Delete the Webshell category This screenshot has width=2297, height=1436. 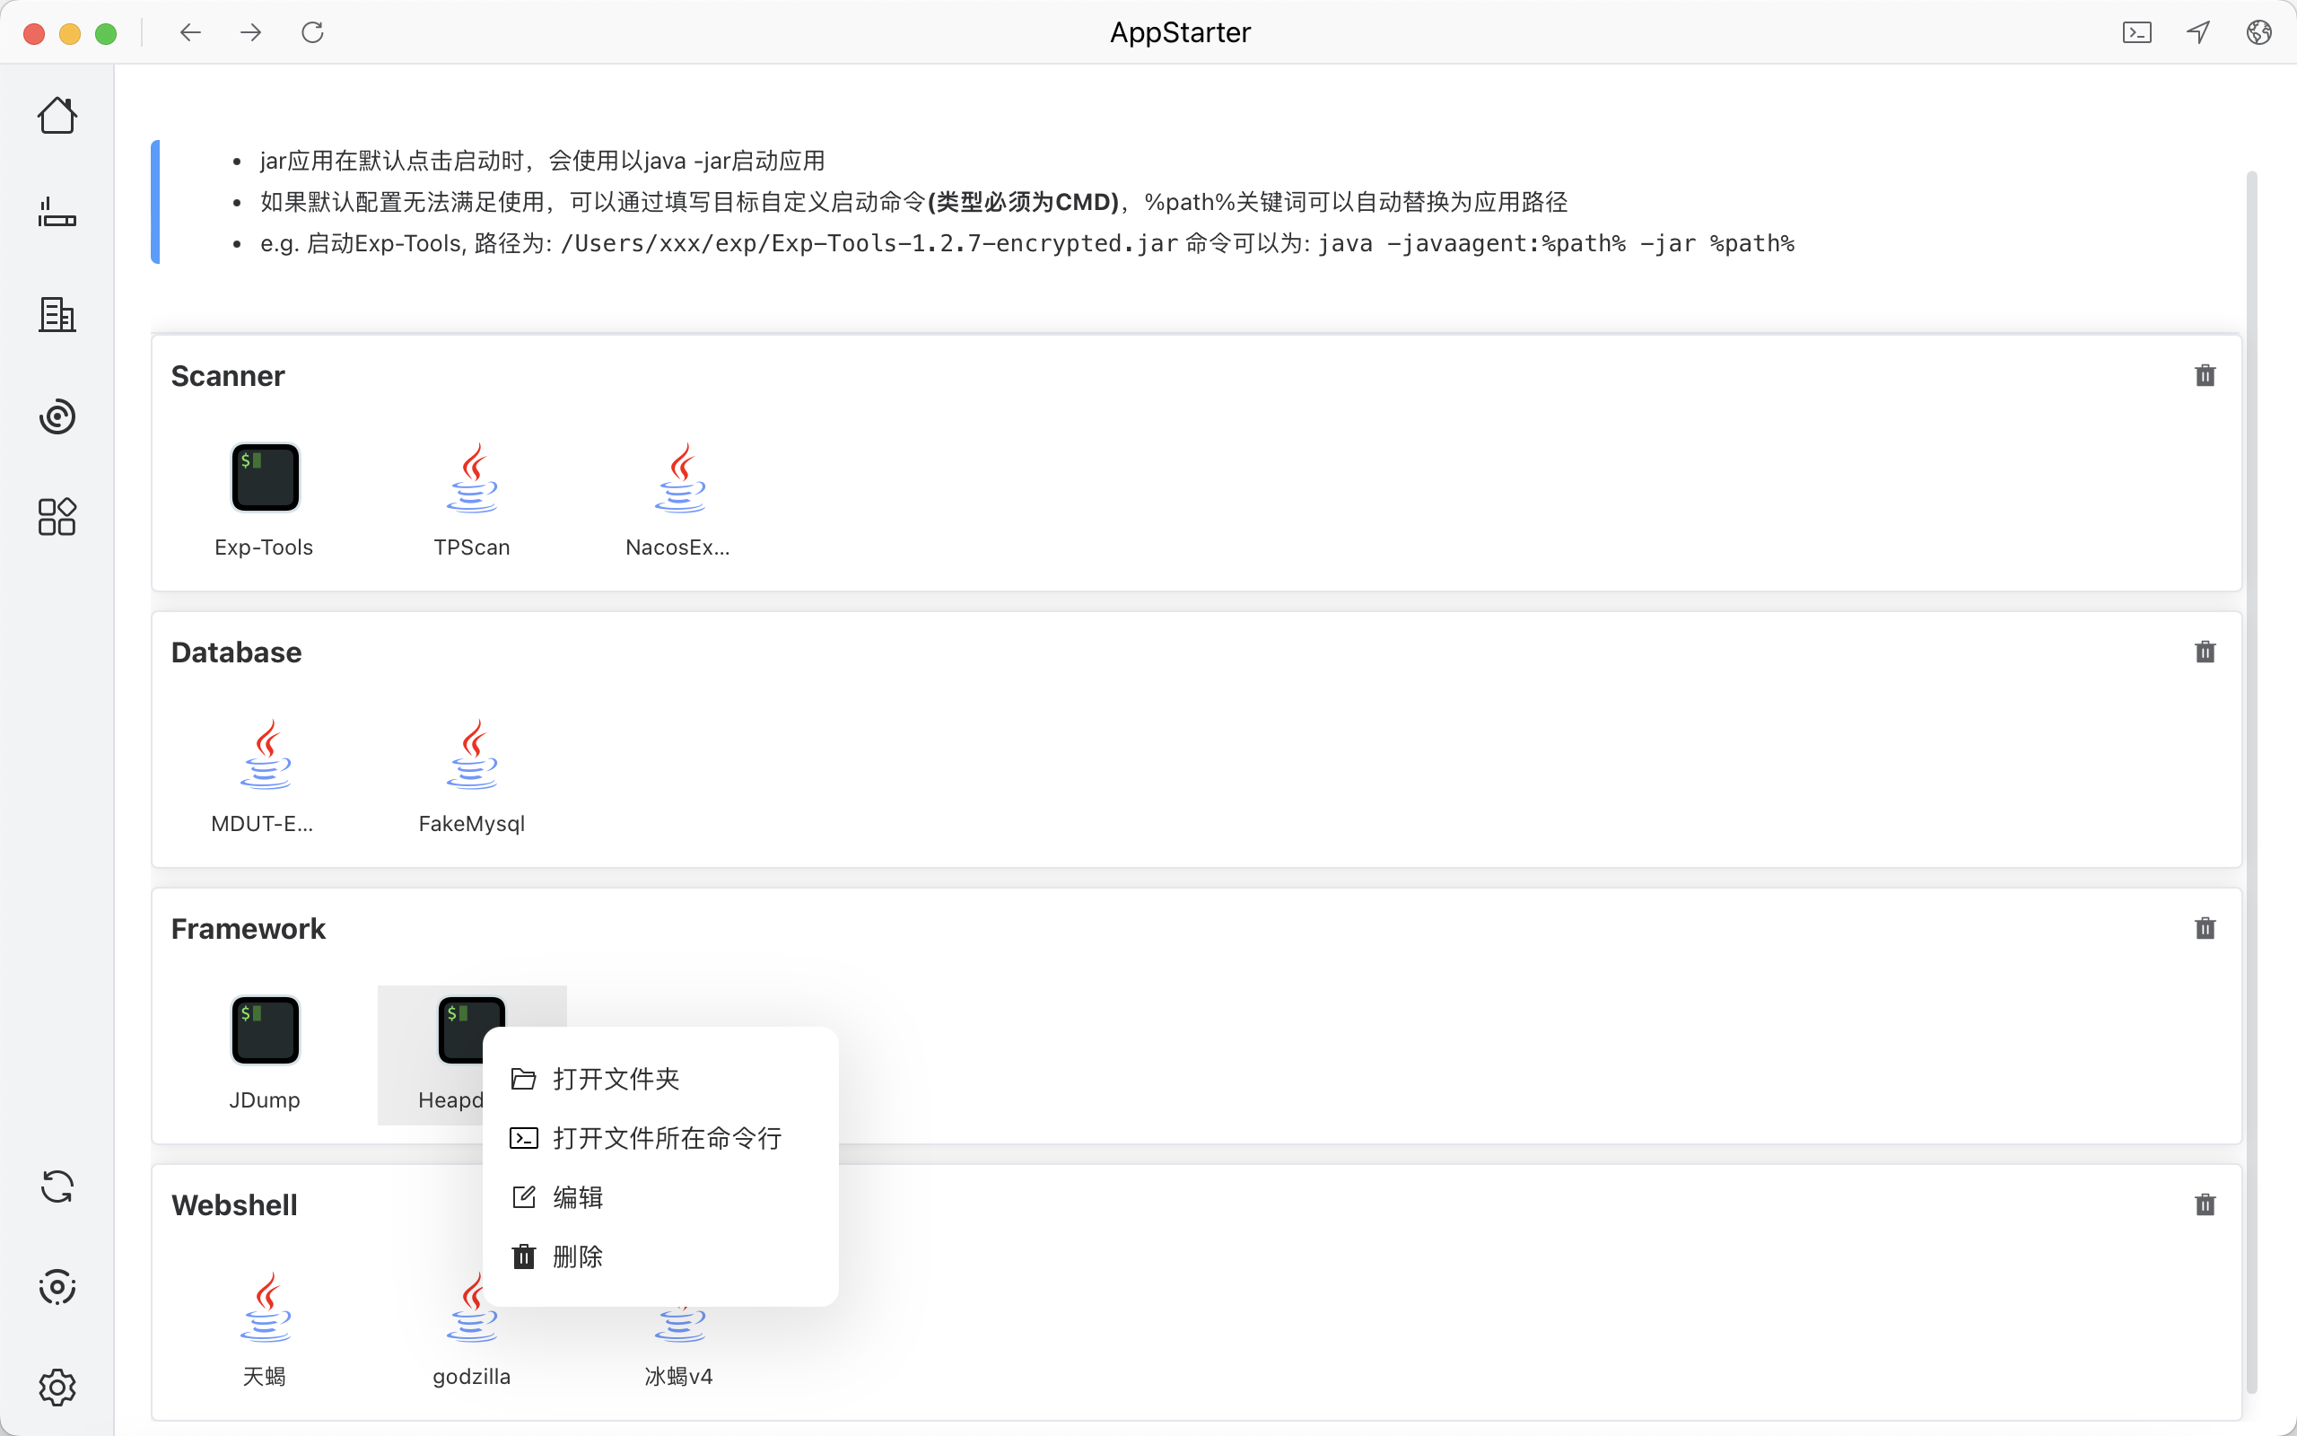[x=2204, y=1205]
